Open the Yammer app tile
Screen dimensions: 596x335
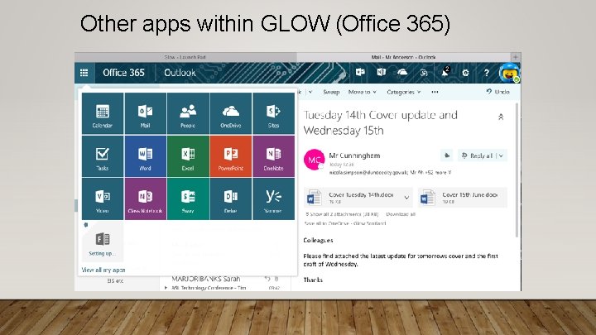tap(274, 199)
